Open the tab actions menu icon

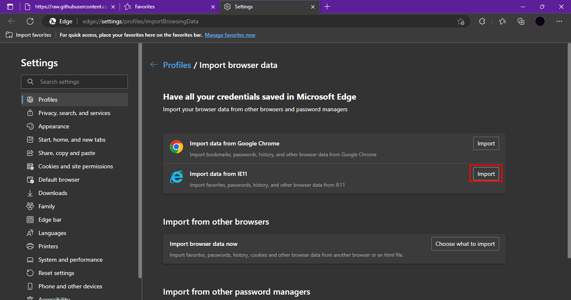coord(10,7)
